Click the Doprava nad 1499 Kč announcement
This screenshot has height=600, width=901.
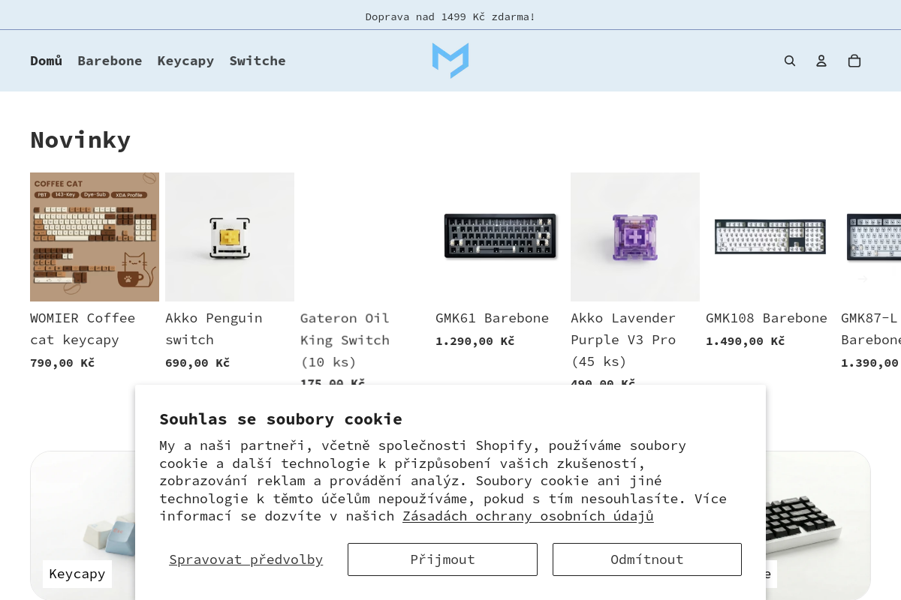(x=450, y=16)
